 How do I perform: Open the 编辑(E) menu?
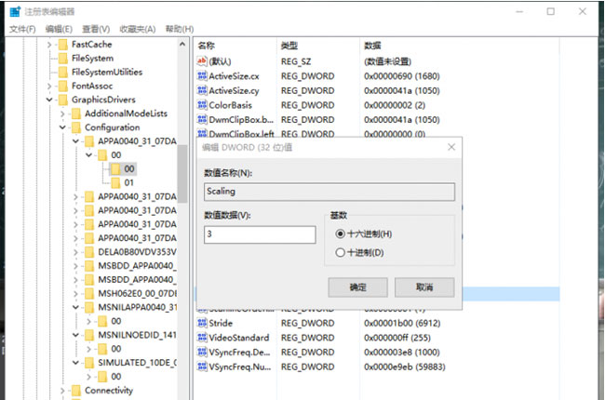click(59, 29)
